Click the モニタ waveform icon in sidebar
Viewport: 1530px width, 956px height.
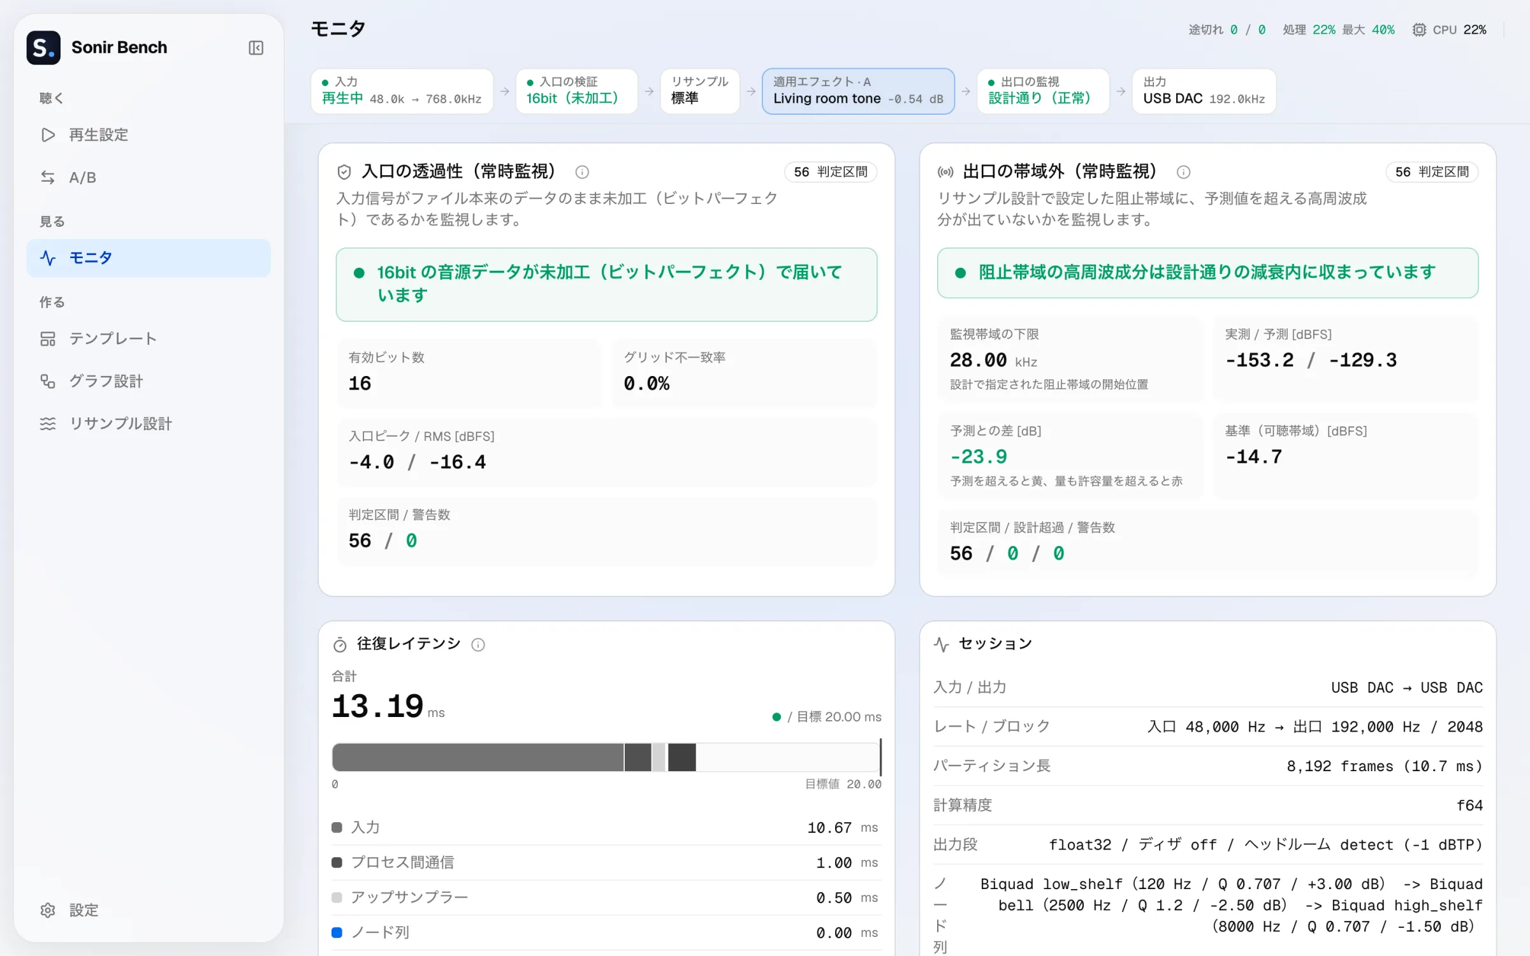click(48, 258)
